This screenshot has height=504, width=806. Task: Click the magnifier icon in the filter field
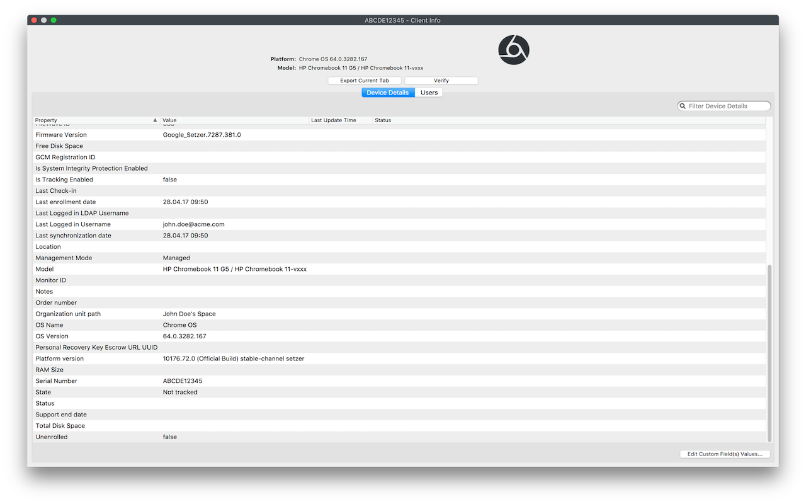[683, 106]
